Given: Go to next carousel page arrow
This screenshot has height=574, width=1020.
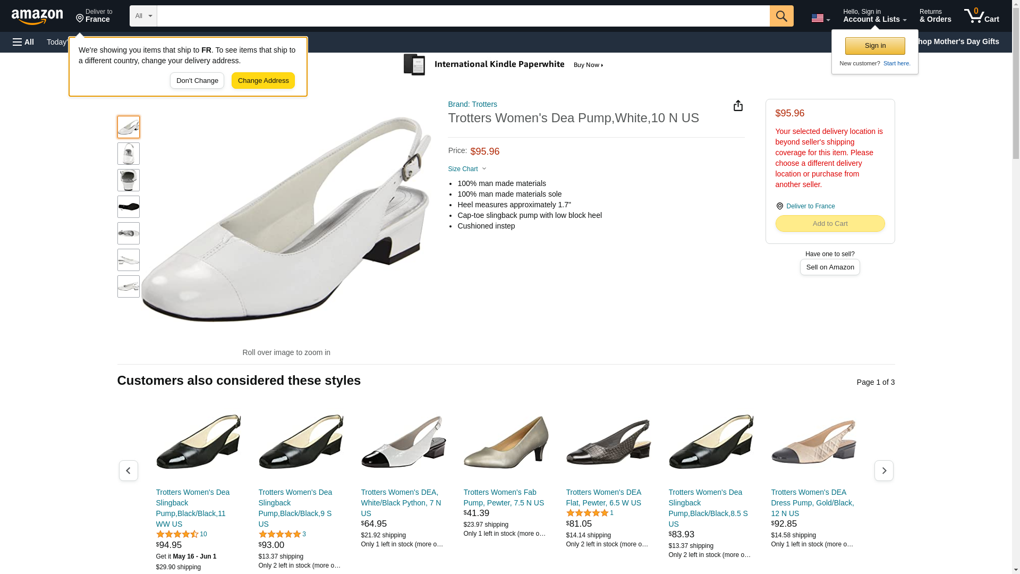Looking at the screenshot, I should [x=884, y=471].
